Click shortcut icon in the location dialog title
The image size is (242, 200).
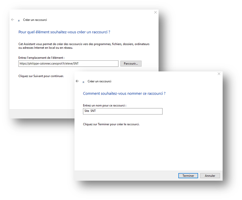click(x=19, y=20)
